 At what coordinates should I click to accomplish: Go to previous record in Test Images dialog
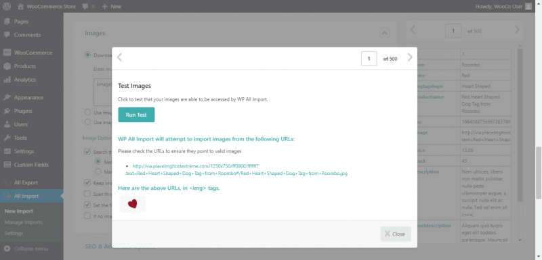point(119,57)
